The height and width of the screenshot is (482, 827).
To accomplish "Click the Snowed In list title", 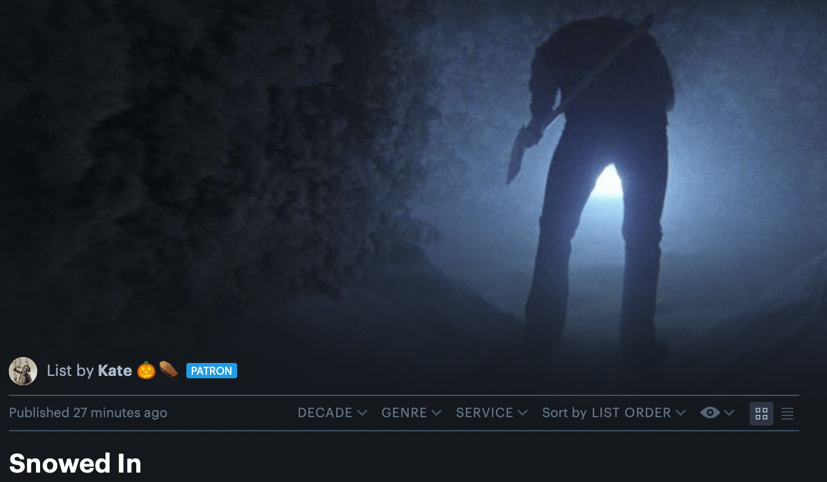I will pyautogui.click(x=76, y=464).
